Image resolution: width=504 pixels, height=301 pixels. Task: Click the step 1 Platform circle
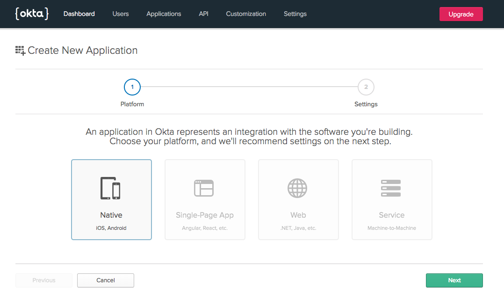click(x=132, y=87)
